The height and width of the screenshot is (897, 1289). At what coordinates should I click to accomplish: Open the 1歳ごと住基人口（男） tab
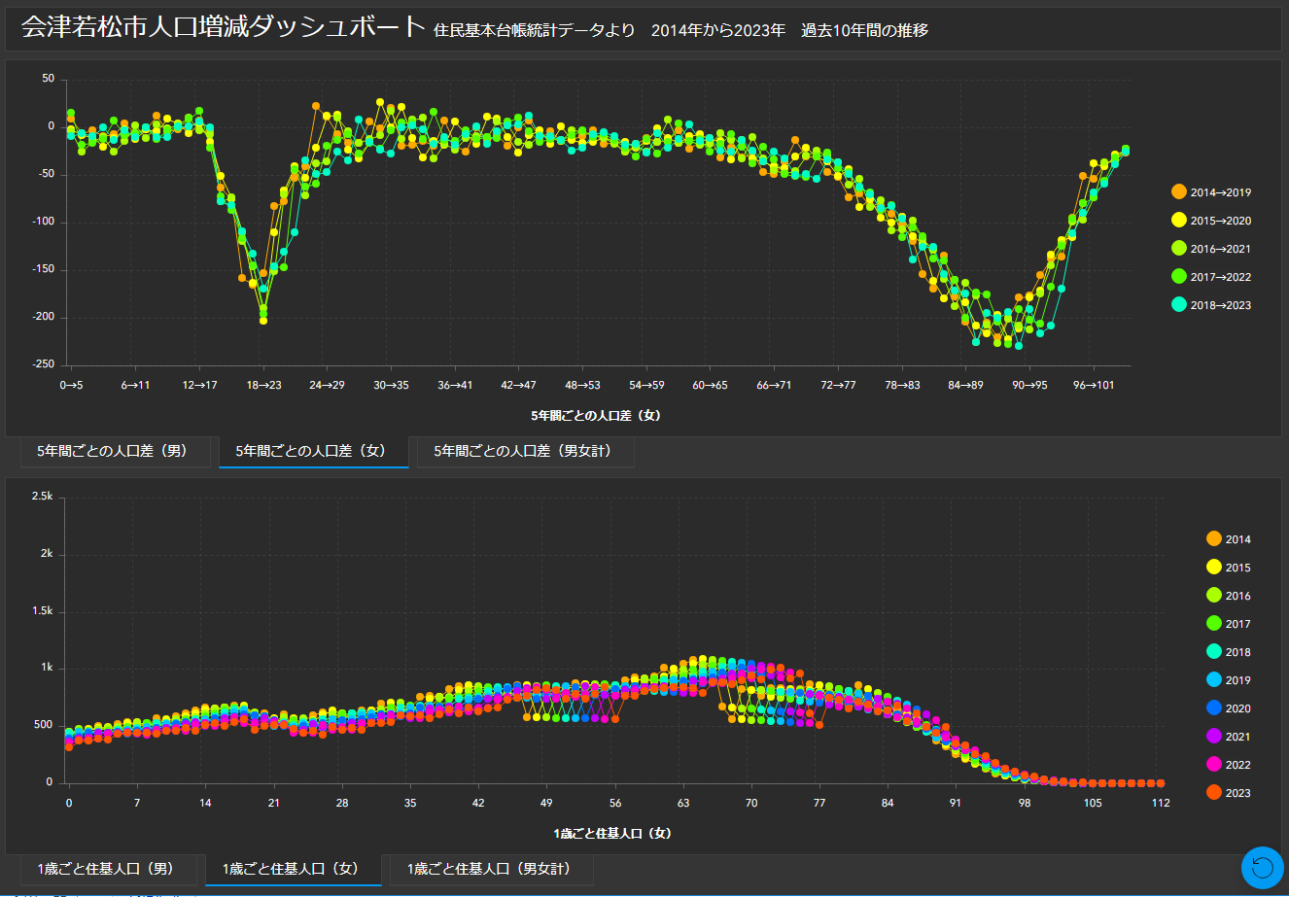point(109,869)
